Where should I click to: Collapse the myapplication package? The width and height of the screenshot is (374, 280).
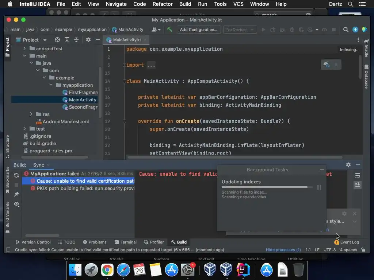tap(51, 85)
